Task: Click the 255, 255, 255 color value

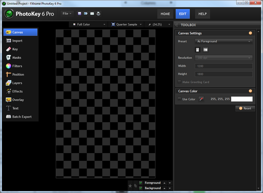Action: click(x=220, y=99)
